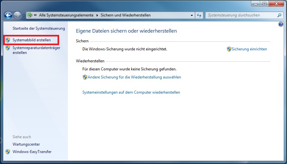Screen dimensions: 287x164
Task: Click text 'Für diesen Computer wurde keine Sicherung gefunden.'
Action: 129,69
